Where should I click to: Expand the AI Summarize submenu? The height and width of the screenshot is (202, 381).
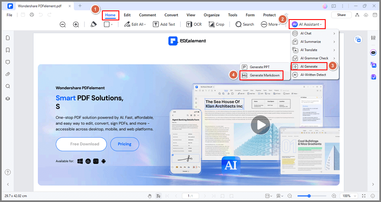[315, 42]
